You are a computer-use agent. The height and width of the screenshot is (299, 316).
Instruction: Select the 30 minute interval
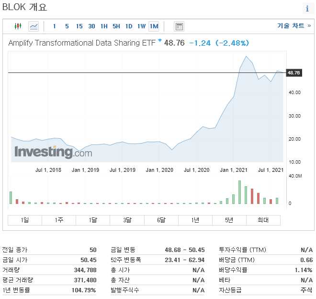coord(91,26)
